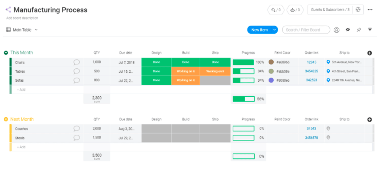Add a new item under This Month

21,90
